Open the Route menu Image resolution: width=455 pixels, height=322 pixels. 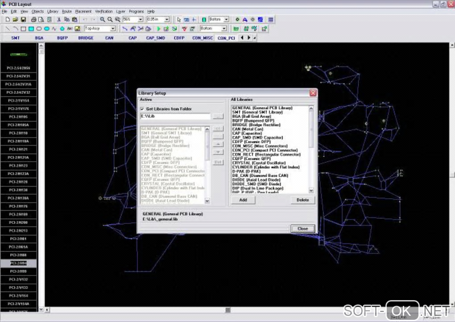click(x=67, y=11)
